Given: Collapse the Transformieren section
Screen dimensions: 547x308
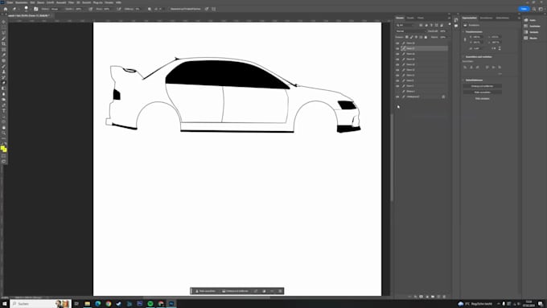Looking at the screenshot, I should 463,31.
